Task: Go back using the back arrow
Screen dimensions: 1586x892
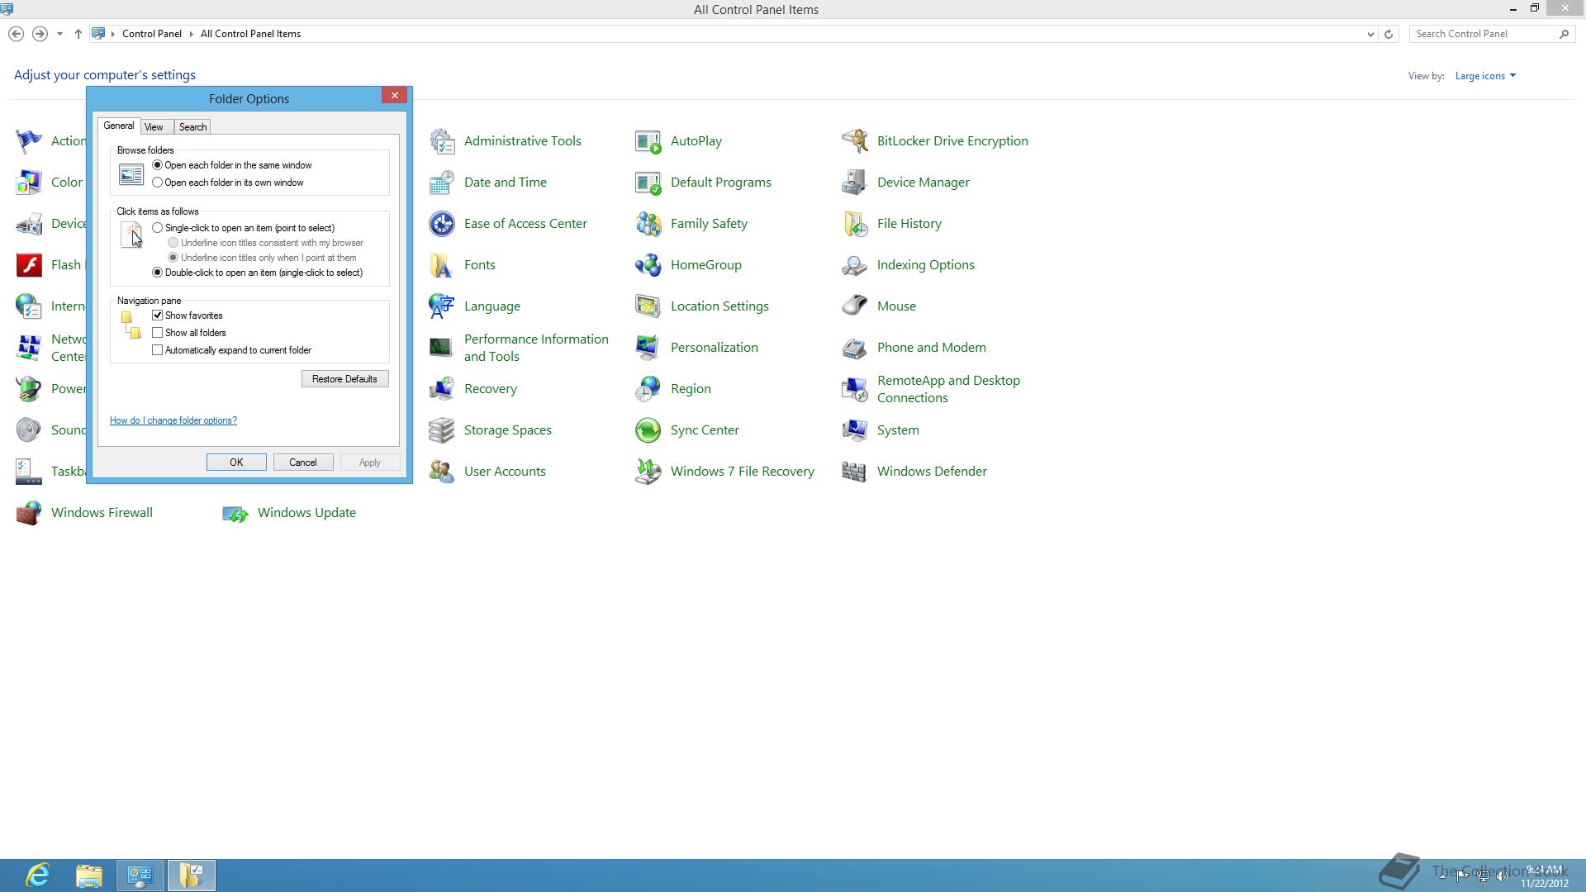Action: point(16,34)
